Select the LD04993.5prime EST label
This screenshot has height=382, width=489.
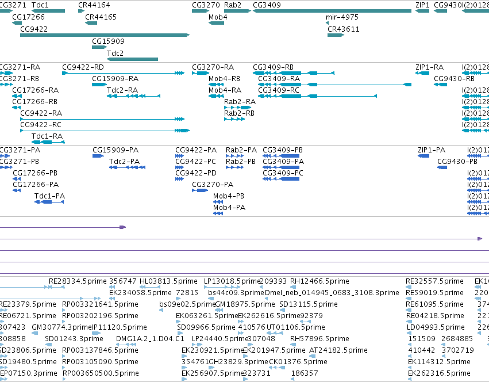click(436, 327)
